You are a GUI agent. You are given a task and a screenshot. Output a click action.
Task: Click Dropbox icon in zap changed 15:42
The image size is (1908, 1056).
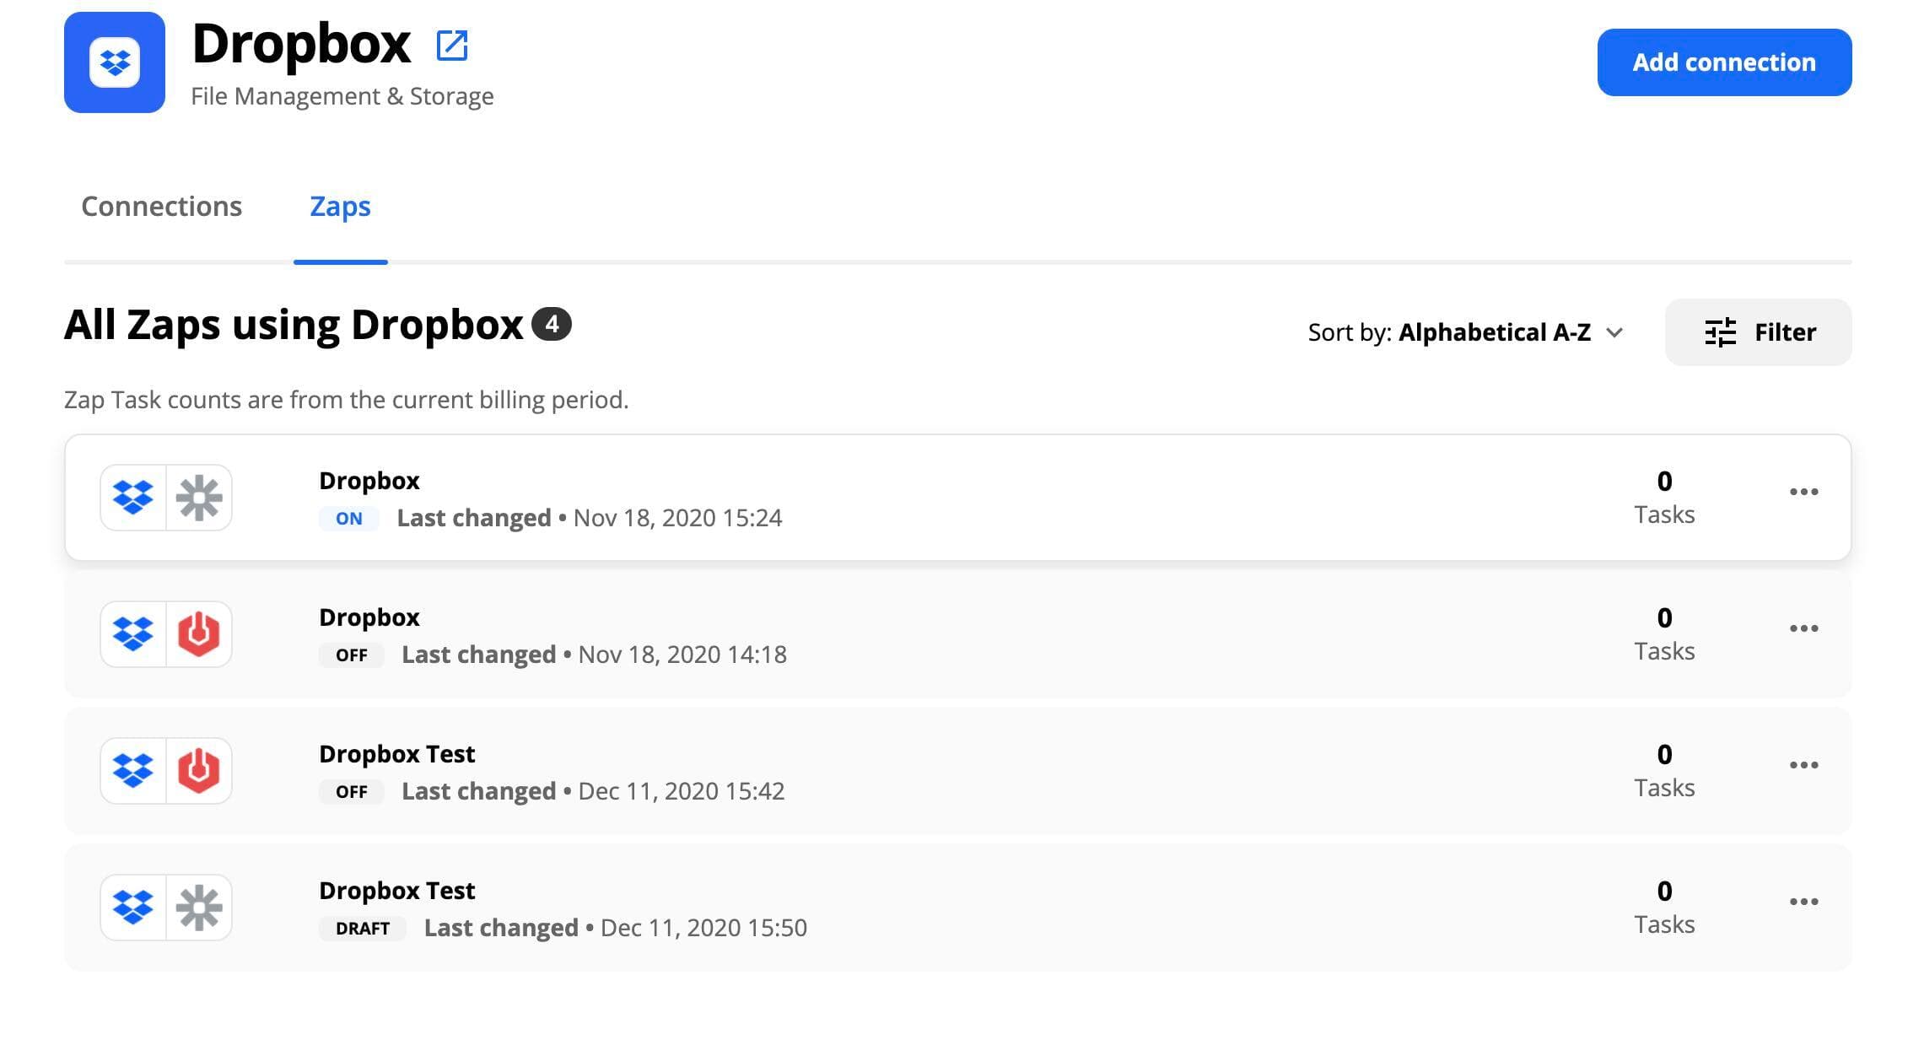(x=133, y=771)
